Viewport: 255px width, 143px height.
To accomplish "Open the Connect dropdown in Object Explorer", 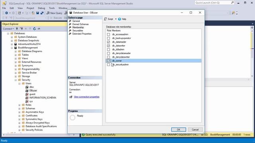I will [x=8, y=29].
